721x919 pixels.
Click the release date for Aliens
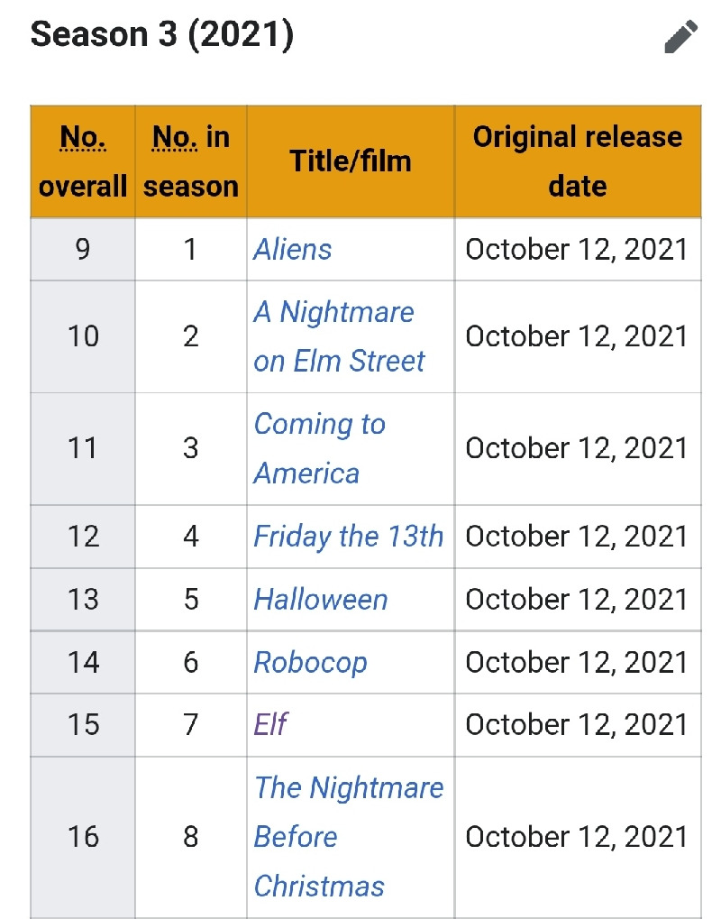pyautogui.click(x=576, y=250)
